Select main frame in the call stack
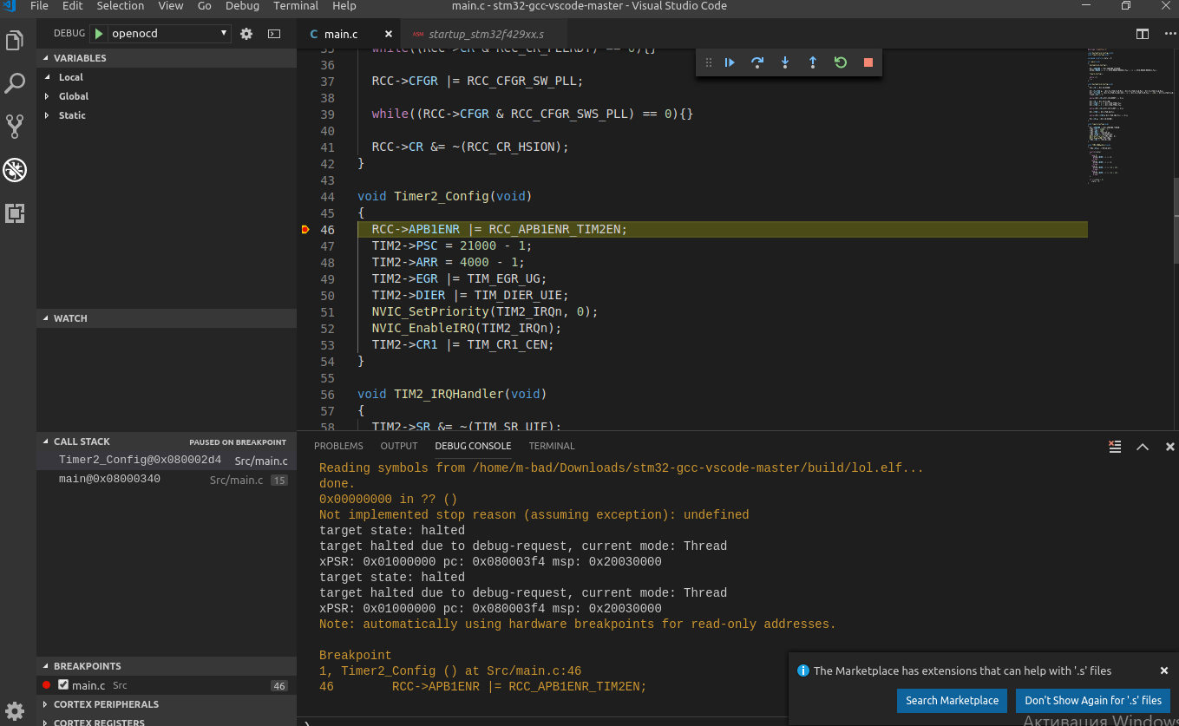Screen dimensions: 1179x726 point(109,480)
